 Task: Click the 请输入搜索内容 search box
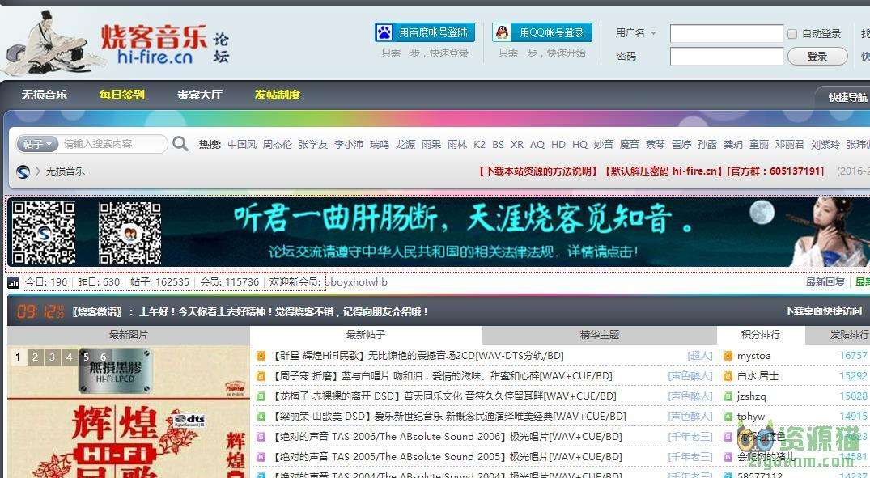[x=114, y=144]
